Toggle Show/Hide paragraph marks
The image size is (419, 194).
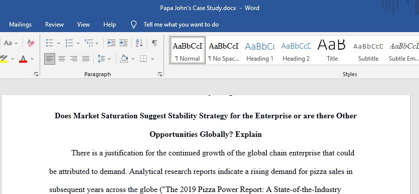coord(155,43)
